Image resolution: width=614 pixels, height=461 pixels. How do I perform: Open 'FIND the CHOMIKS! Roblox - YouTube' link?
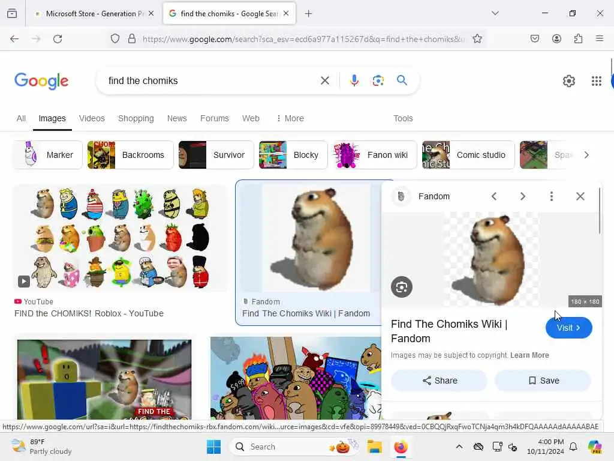coord(89,313)
